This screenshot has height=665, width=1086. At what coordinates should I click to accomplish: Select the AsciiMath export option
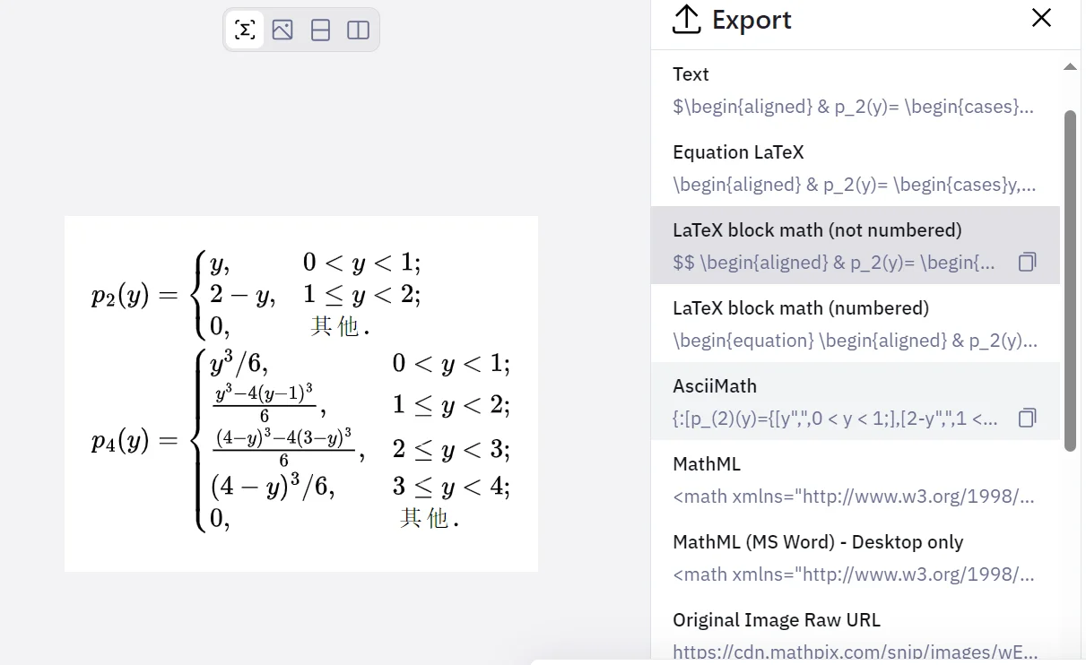[856, 402]
